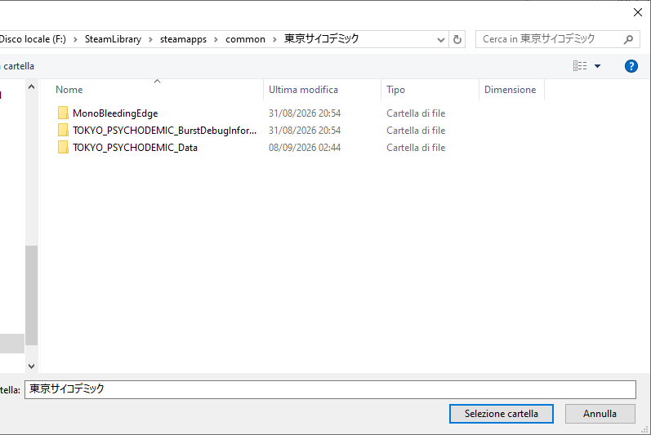Click navigation pane scroll down arrow
The image size is (651, 435).
click(31, 366)
